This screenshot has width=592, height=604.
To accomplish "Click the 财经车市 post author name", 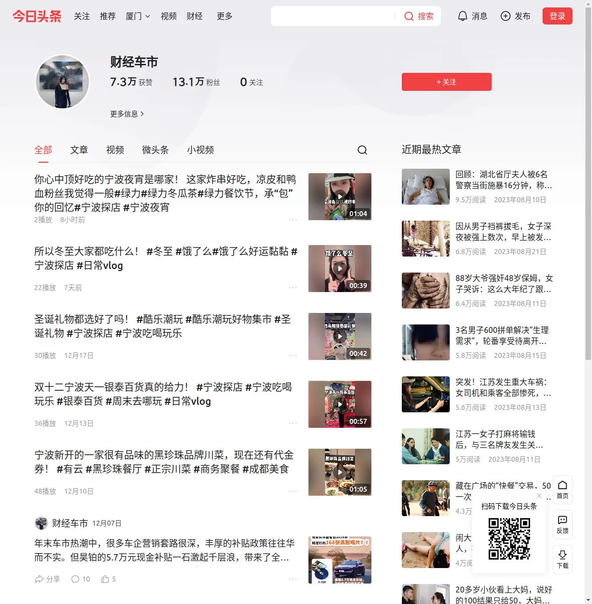I will pos(70,523).
